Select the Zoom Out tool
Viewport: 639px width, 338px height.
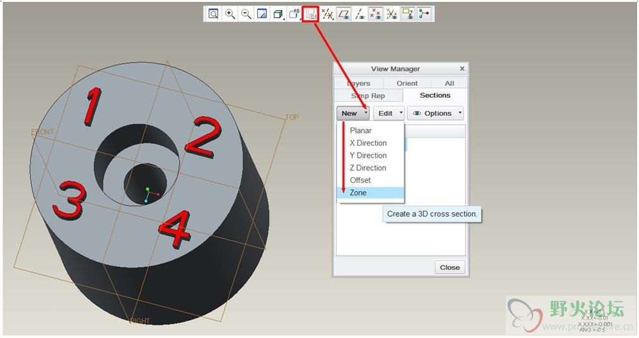[246, 14]
